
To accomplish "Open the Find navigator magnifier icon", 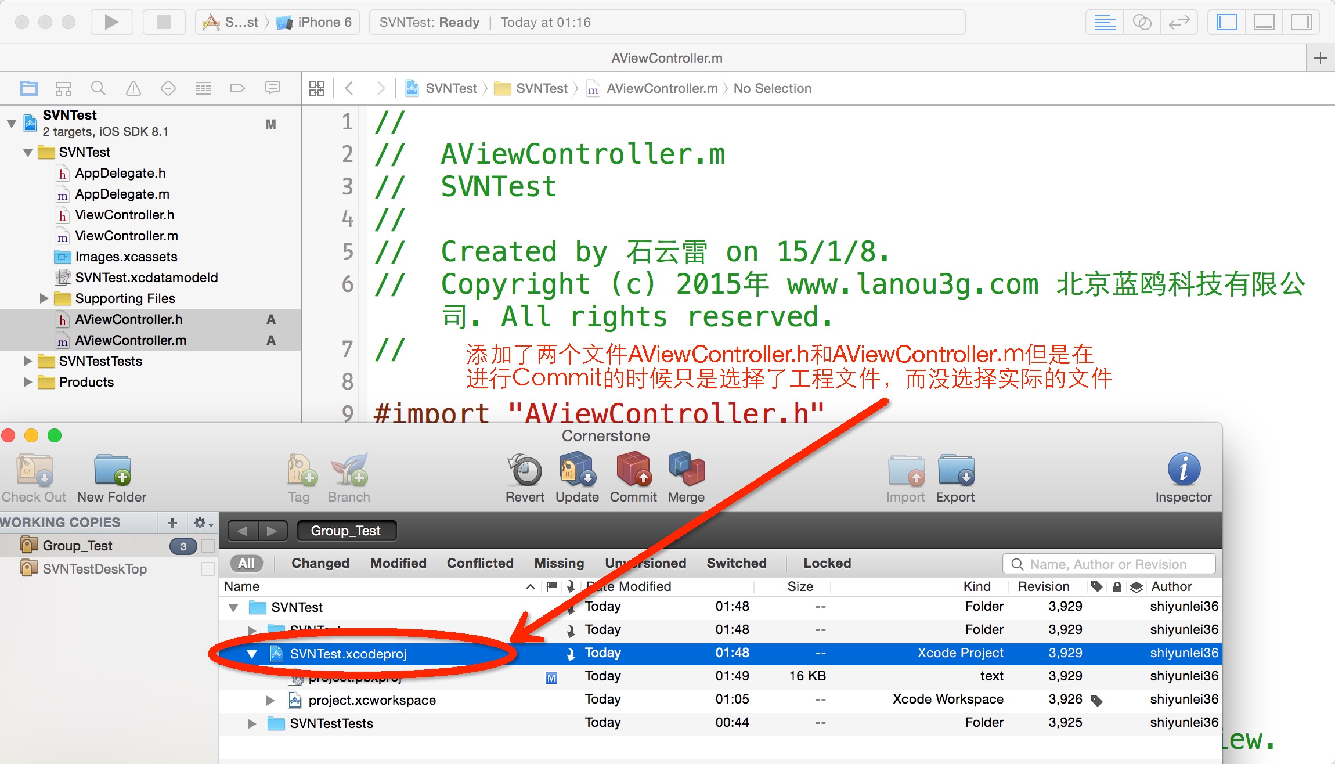I will point(99,88).
